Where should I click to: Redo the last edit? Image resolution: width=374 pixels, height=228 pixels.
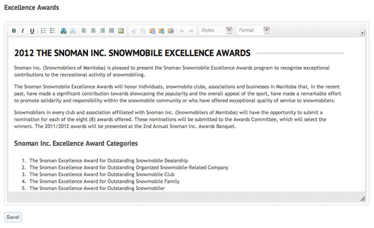tap(191, 31)
